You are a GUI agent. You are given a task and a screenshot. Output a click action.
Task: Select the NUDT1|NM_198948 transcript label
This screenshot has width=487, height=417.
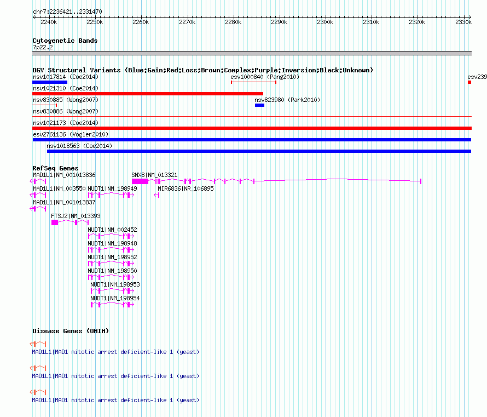[112, 243]
